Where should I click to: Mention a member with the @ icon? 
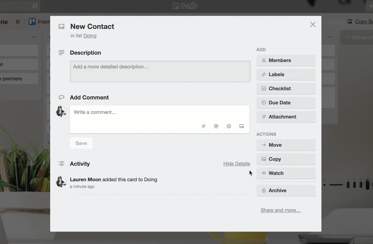click(216, 126)
